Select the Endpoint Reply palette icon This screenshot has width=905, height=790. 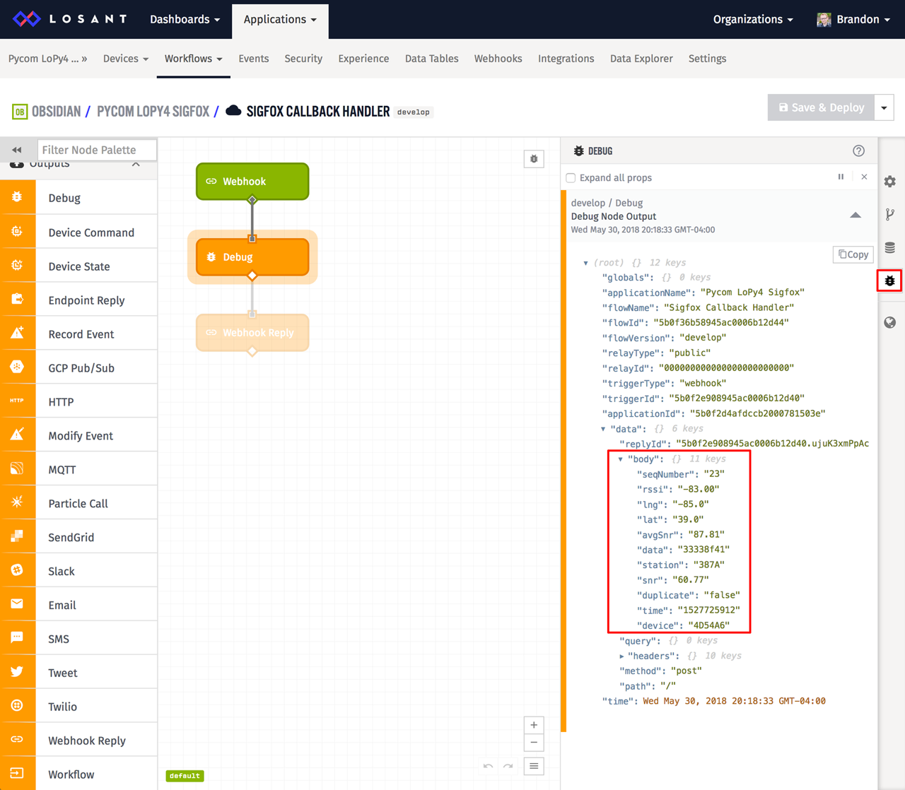18,300
